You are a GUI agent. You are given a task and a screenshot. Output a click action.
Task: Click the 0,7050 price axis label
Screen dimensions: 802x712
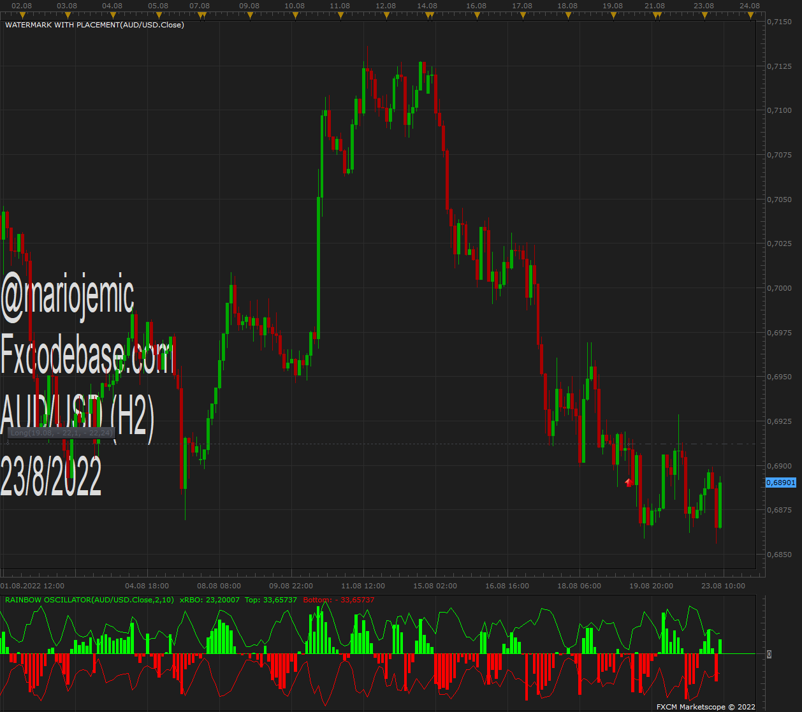[779, 200]
